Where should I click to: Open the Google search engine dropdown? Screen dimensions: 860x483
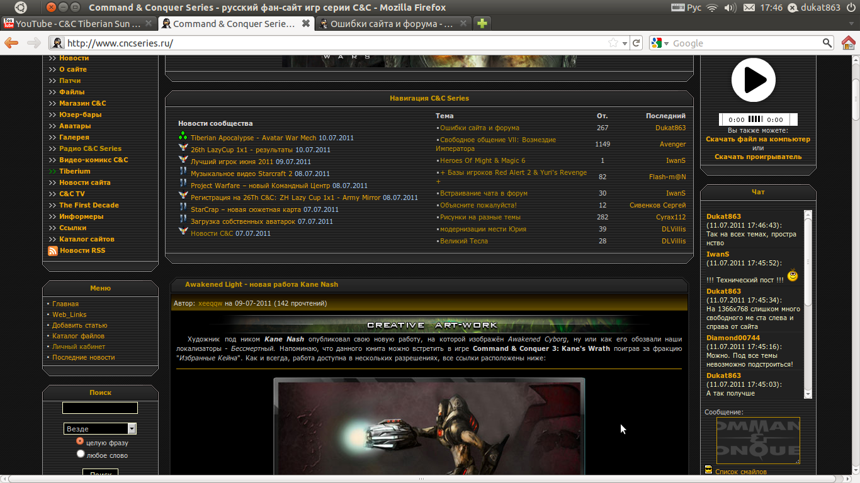660,43
